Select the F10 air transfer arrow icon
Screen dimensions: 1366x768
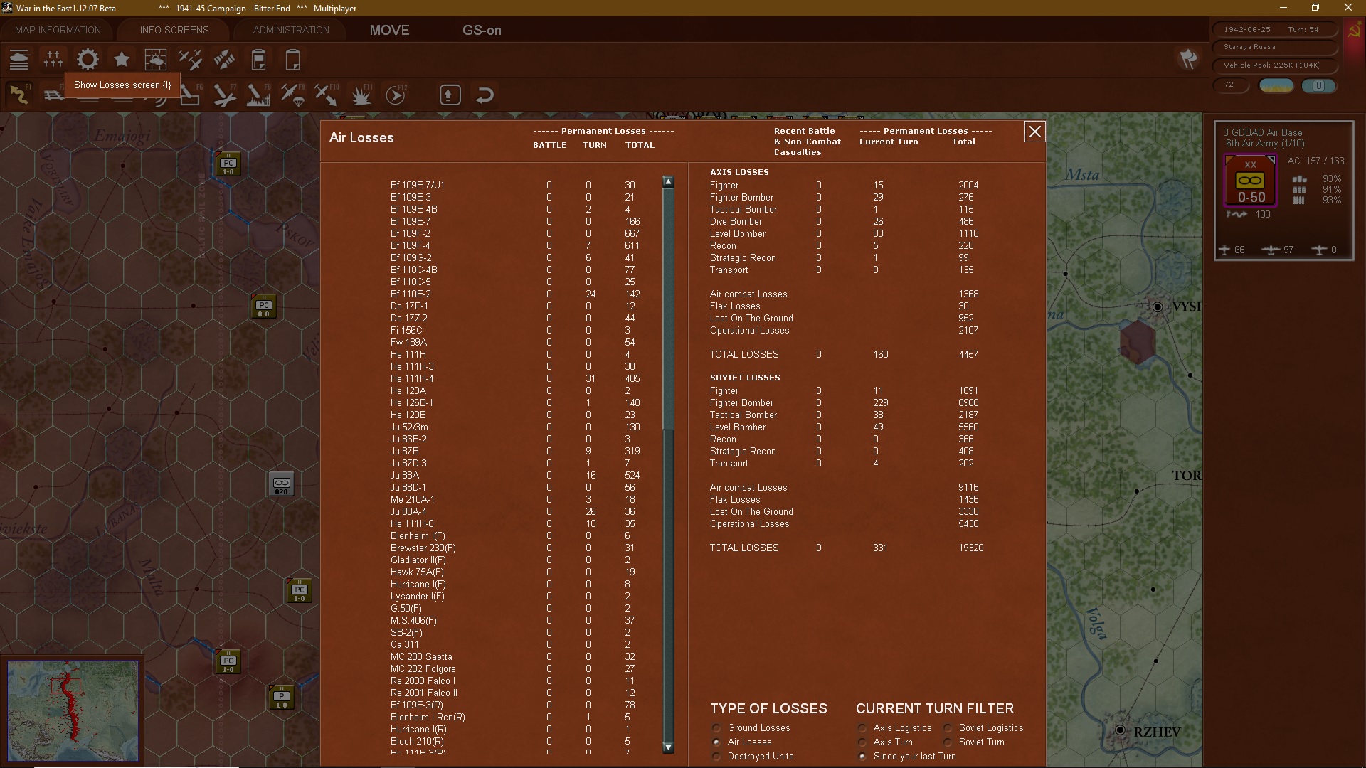tap(327, 95)
